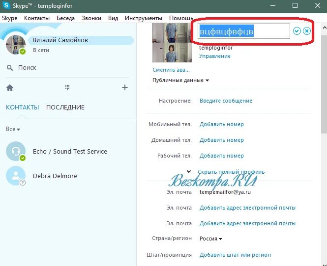
Task: Add number for Мобильный тел.
Action: pyautogui.click(x=221, y=124)
